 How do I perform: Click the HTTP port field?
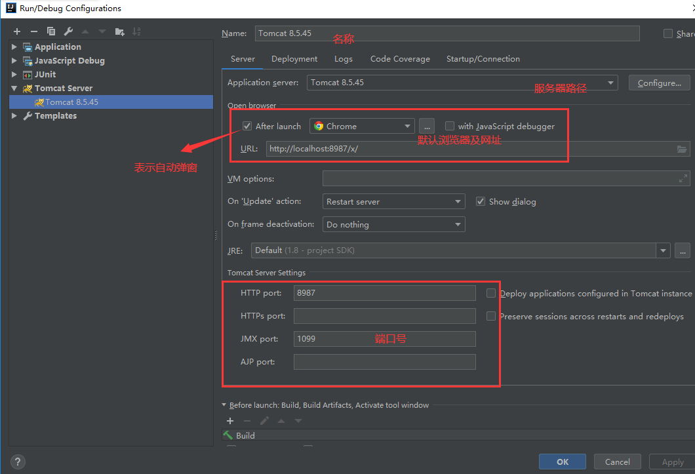[x=385, y=293]
